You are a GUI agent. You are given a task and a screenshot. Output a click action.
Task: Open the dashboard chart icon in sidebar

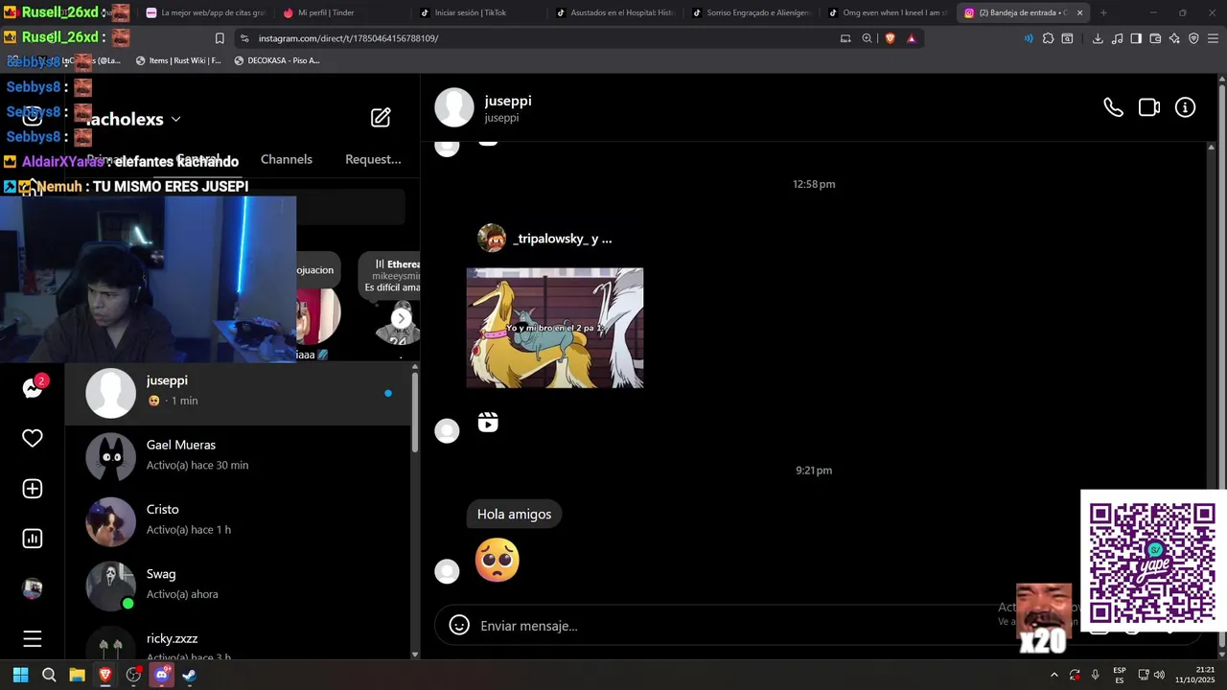tap(33, 539)
